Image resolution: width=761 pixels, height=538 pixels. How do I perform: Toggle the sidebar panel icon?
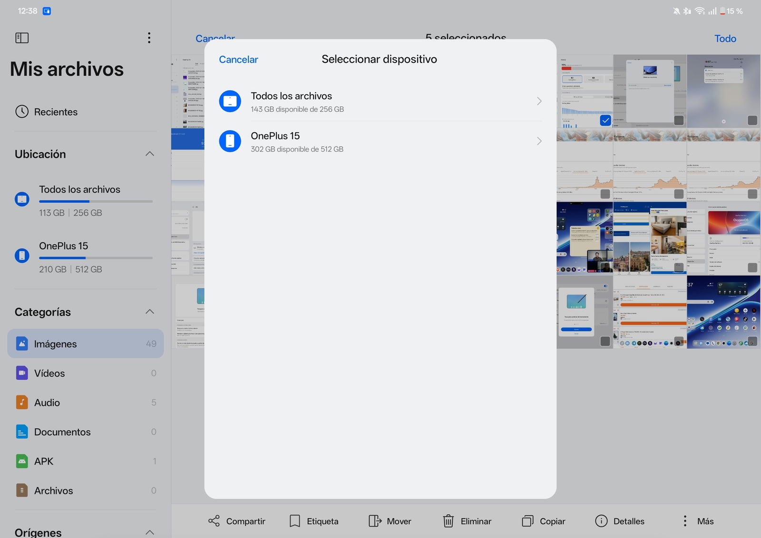click(x=22, y=38)
